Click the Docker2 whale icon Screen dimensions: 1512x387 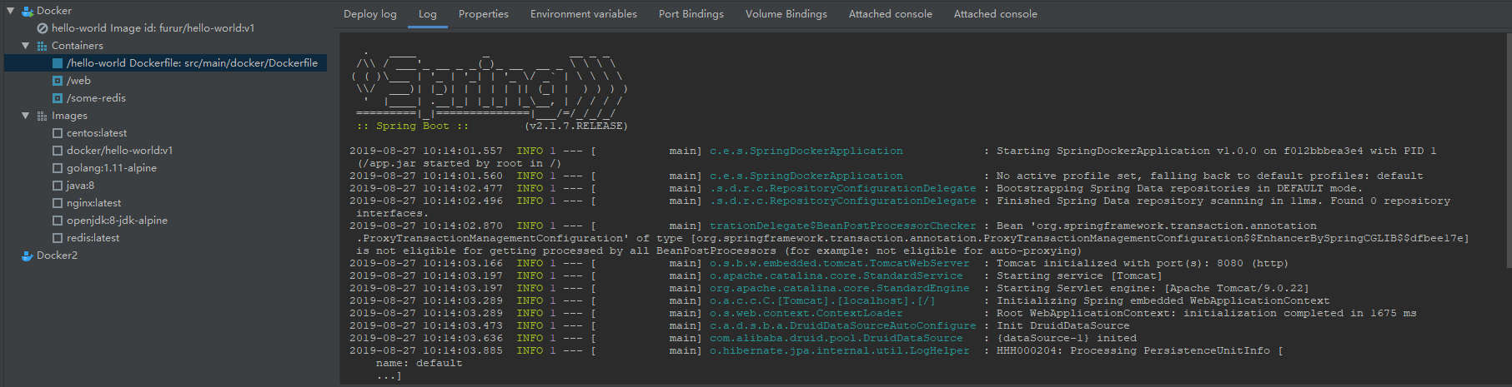(x=28, y=256)
